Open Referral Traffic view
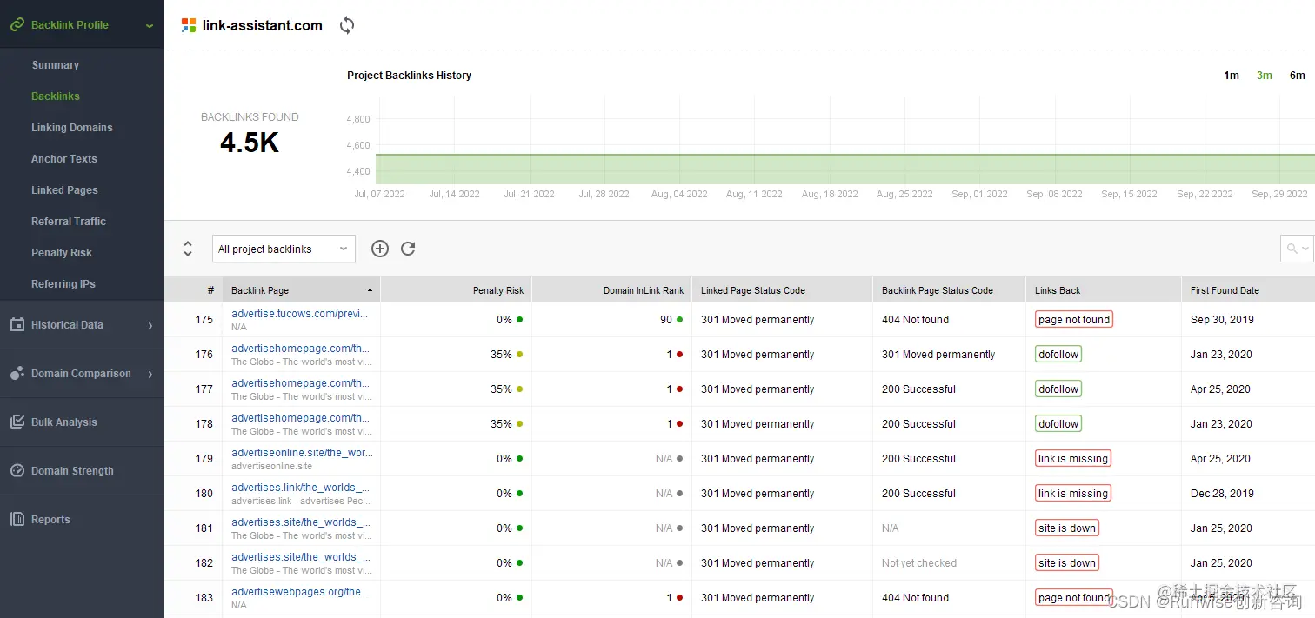1315x618 pixels. click(69, 222)
